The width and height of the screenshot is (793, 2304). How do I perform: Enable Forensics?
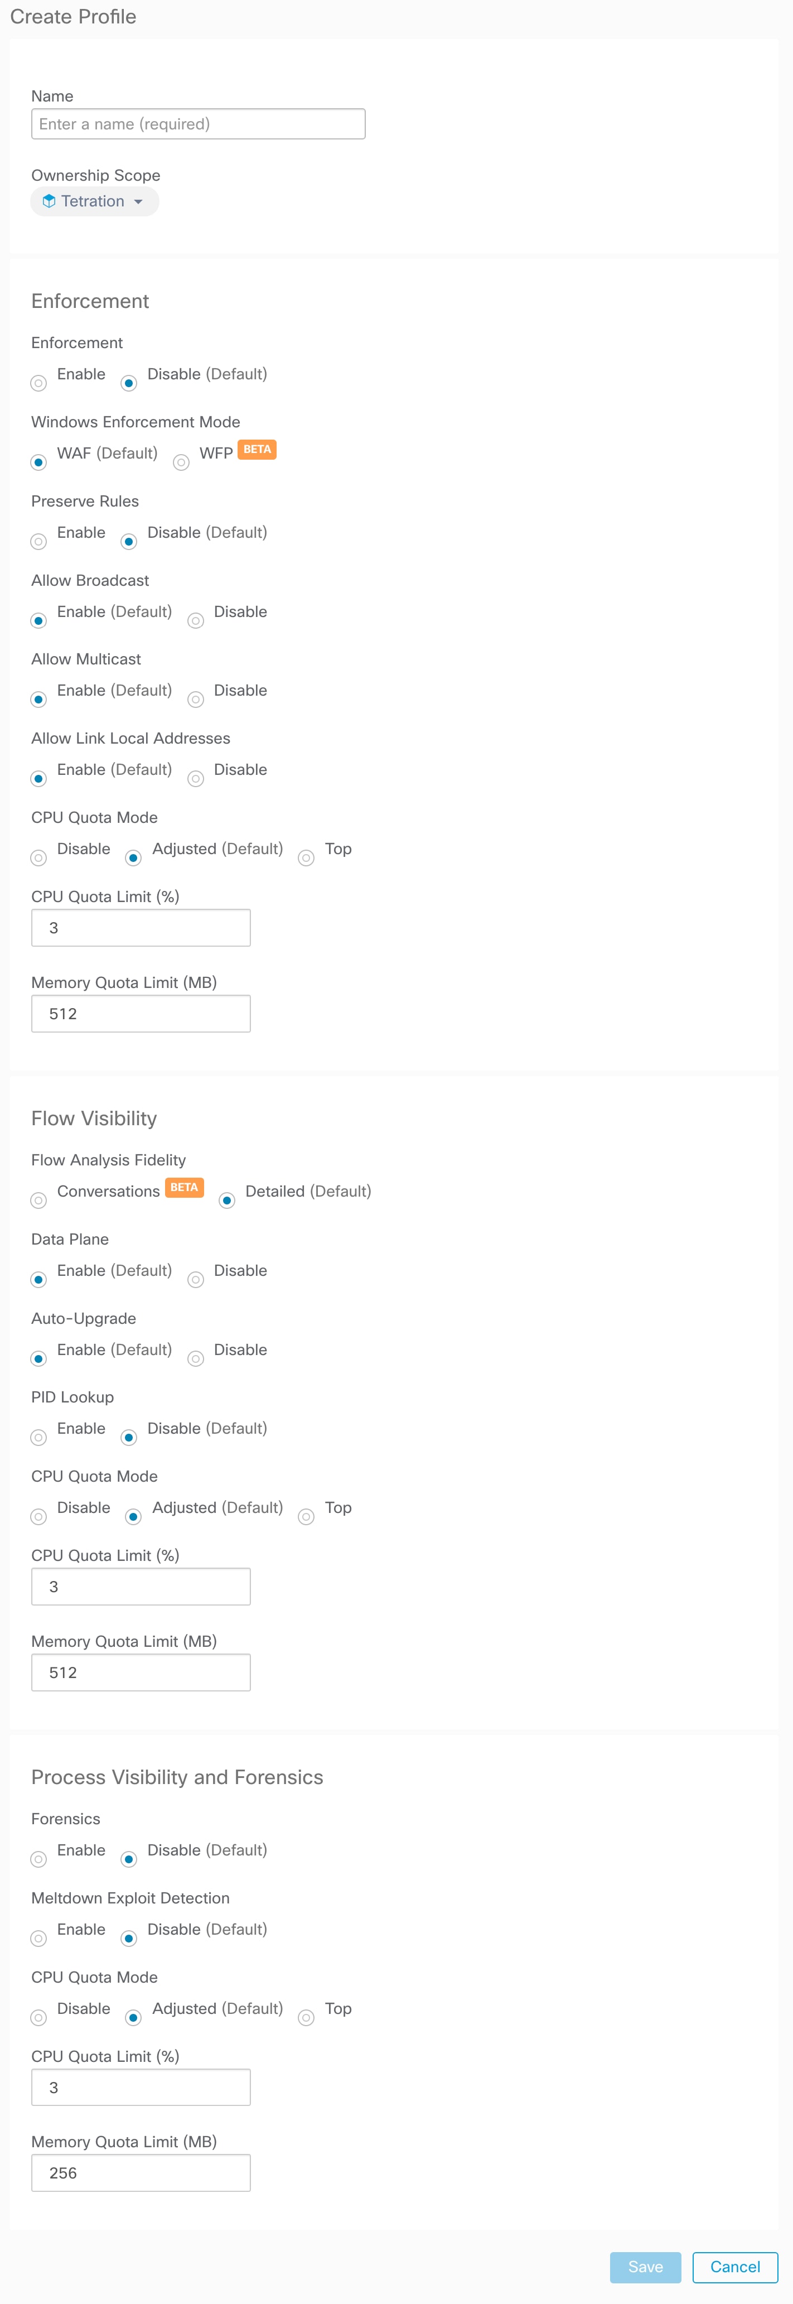[x=38, y=1859]
